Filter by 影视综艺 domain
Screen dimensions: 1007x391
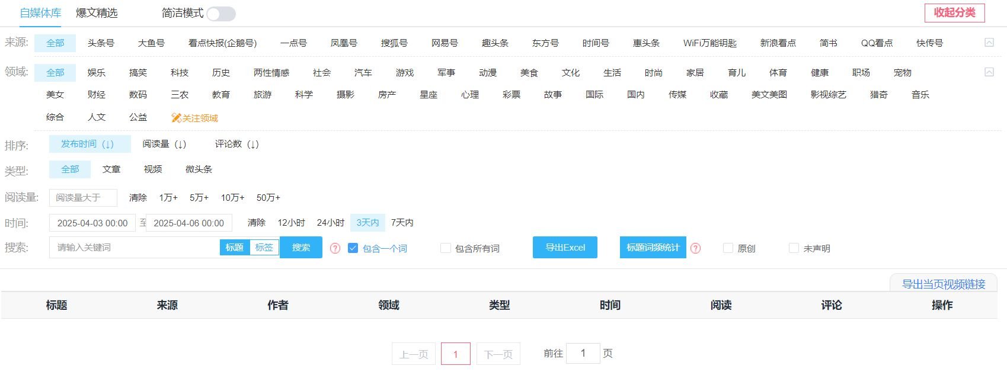point(828,94)
